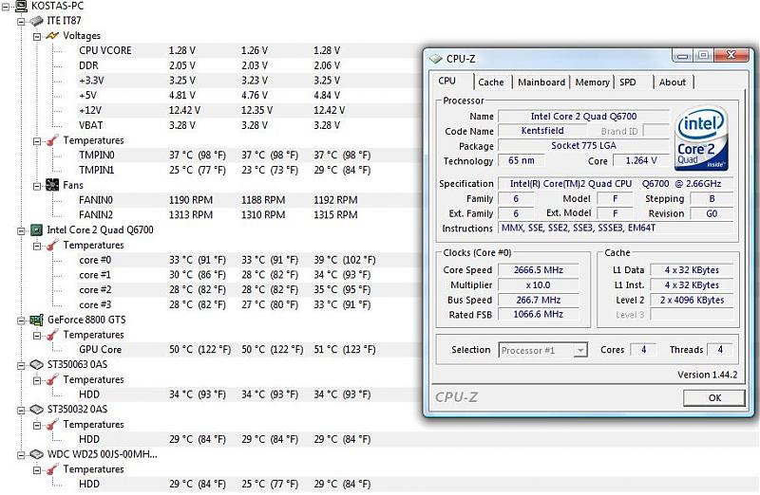Collapse the Intel Core 2 Quad Q6700 node

21,230
